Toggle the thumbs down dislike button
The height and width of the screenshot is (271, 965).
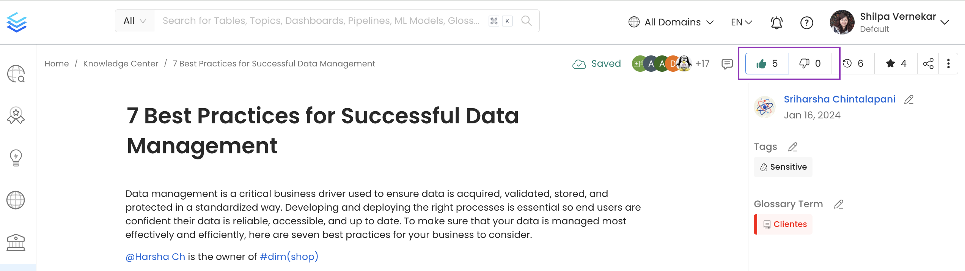click(810, 64)
